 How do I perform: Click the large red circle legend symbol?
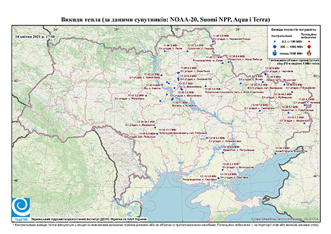[309, 46]
